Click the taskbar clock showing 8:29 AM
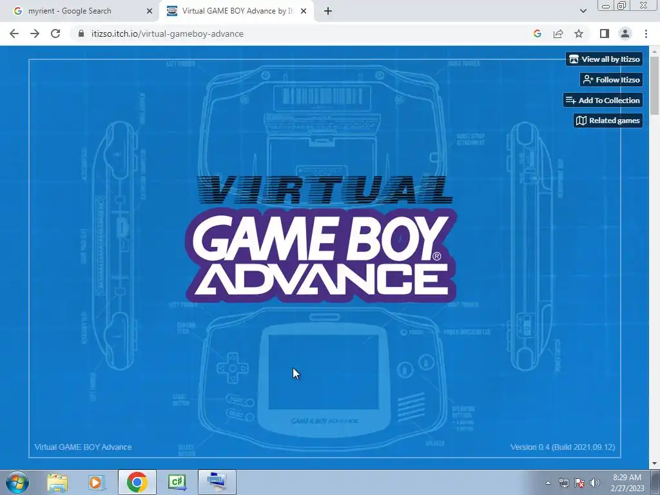Viewport: 660px width, 495px height. point(627,482)
